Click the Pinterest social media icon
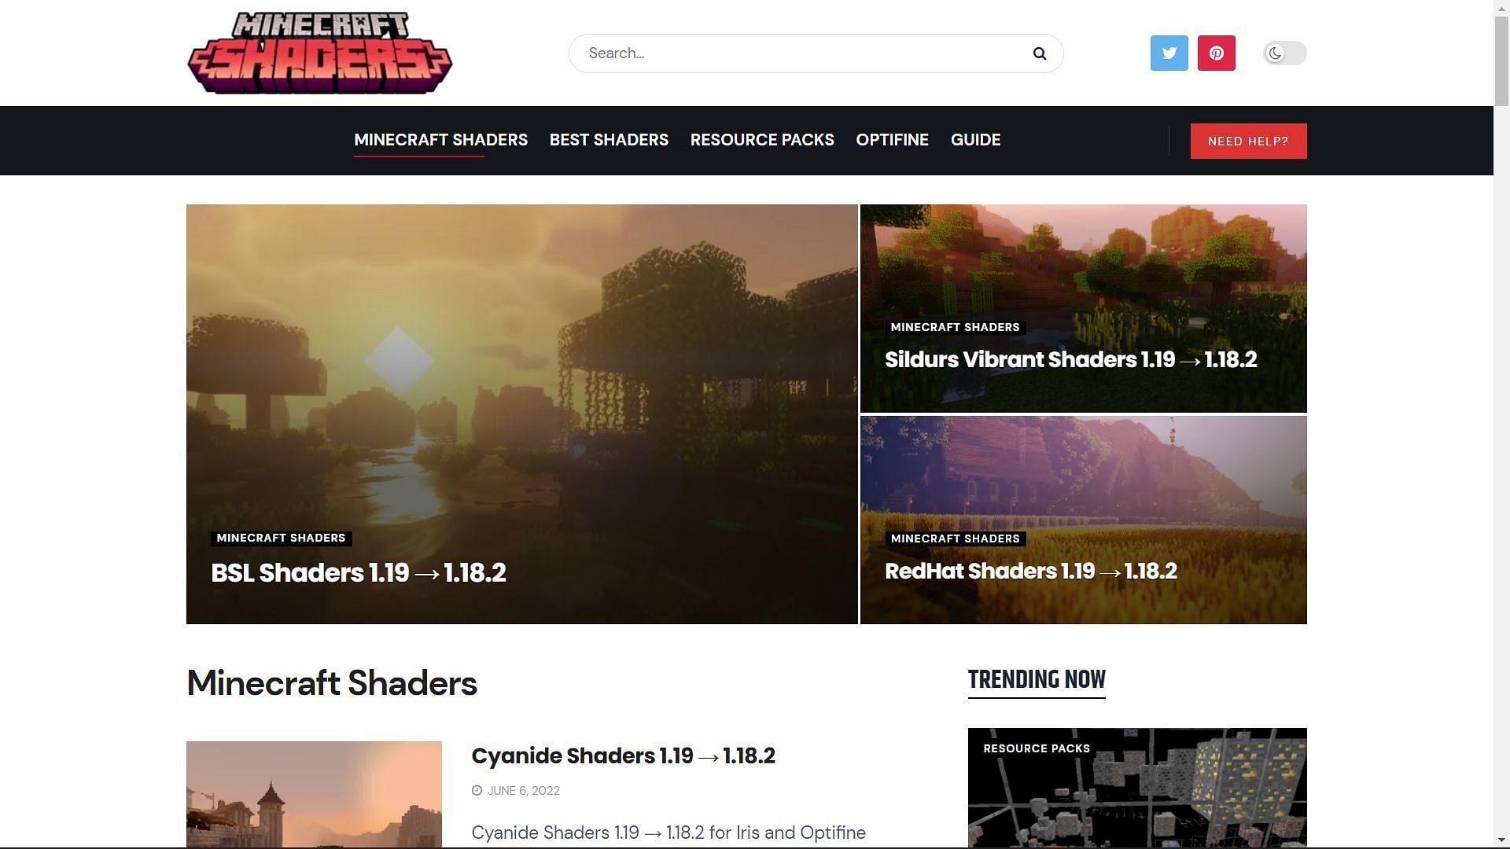The image size is (1510, 849). 1217,53
